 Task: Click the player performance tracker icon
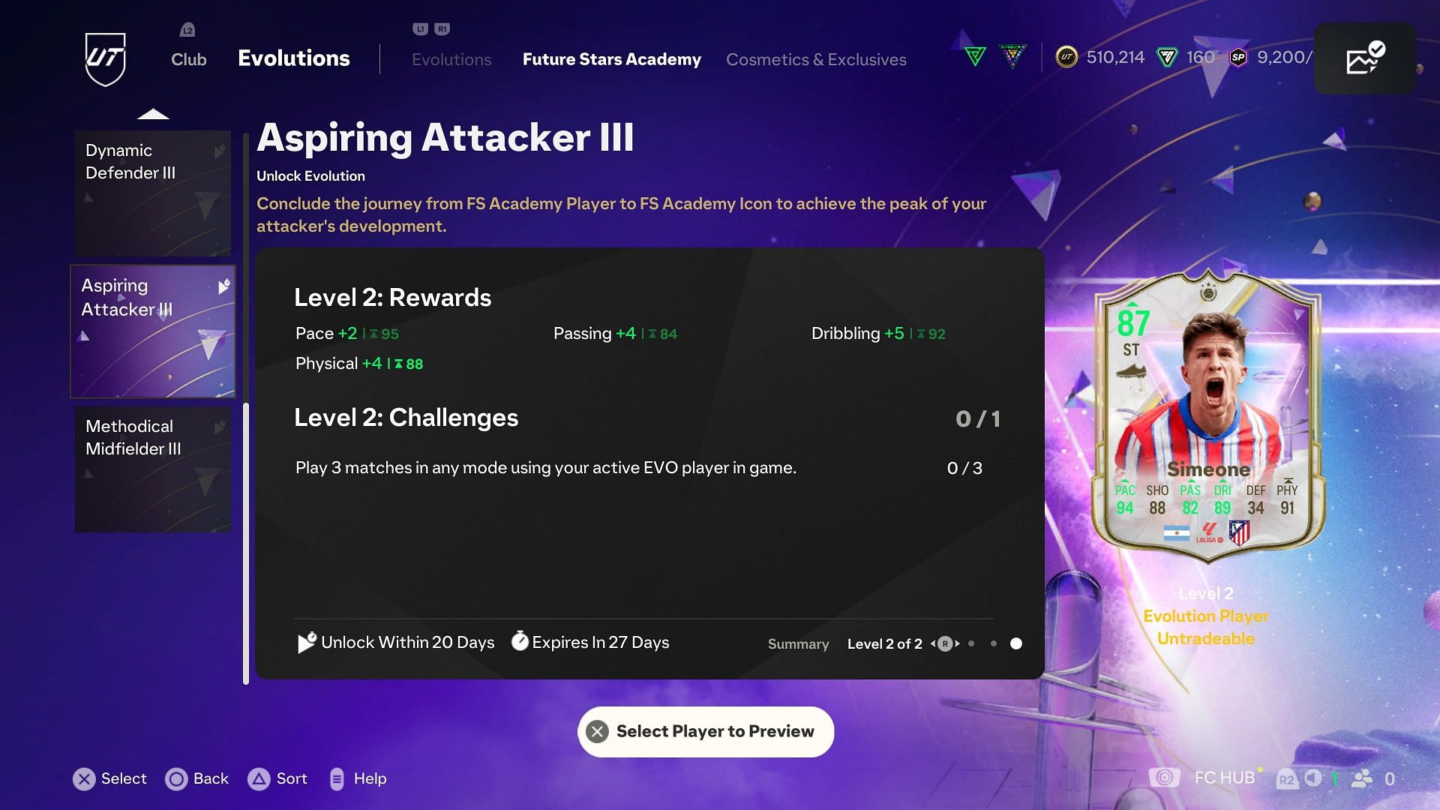[1365, 57]
